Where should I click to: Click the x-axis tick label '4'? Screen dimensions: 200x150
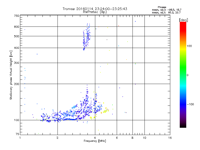[x=95, y=138]
